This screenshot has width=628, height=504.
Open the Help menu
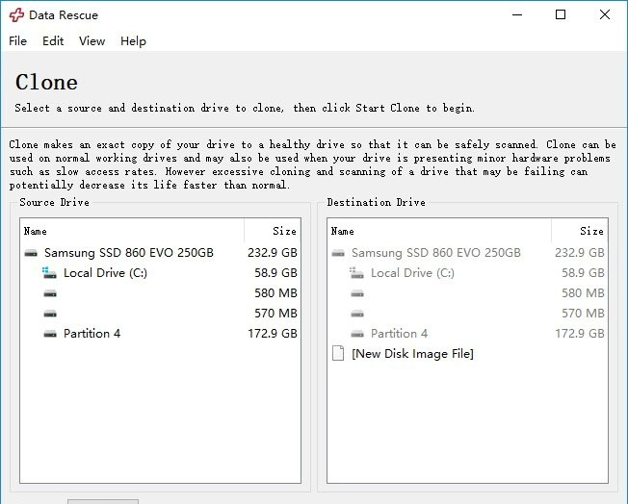[133, 40]
